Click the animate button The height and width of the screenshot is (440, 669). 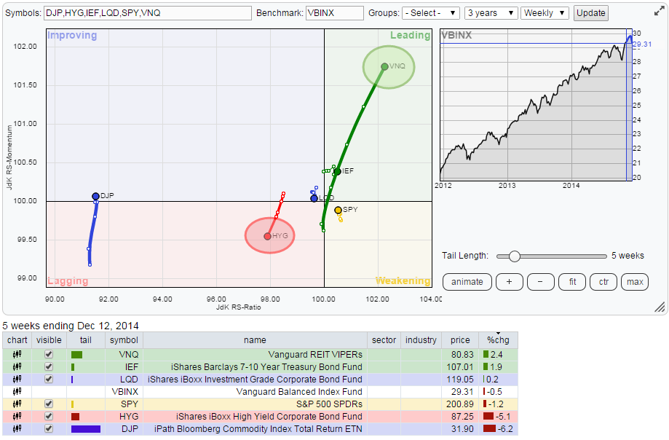point(467,282)
